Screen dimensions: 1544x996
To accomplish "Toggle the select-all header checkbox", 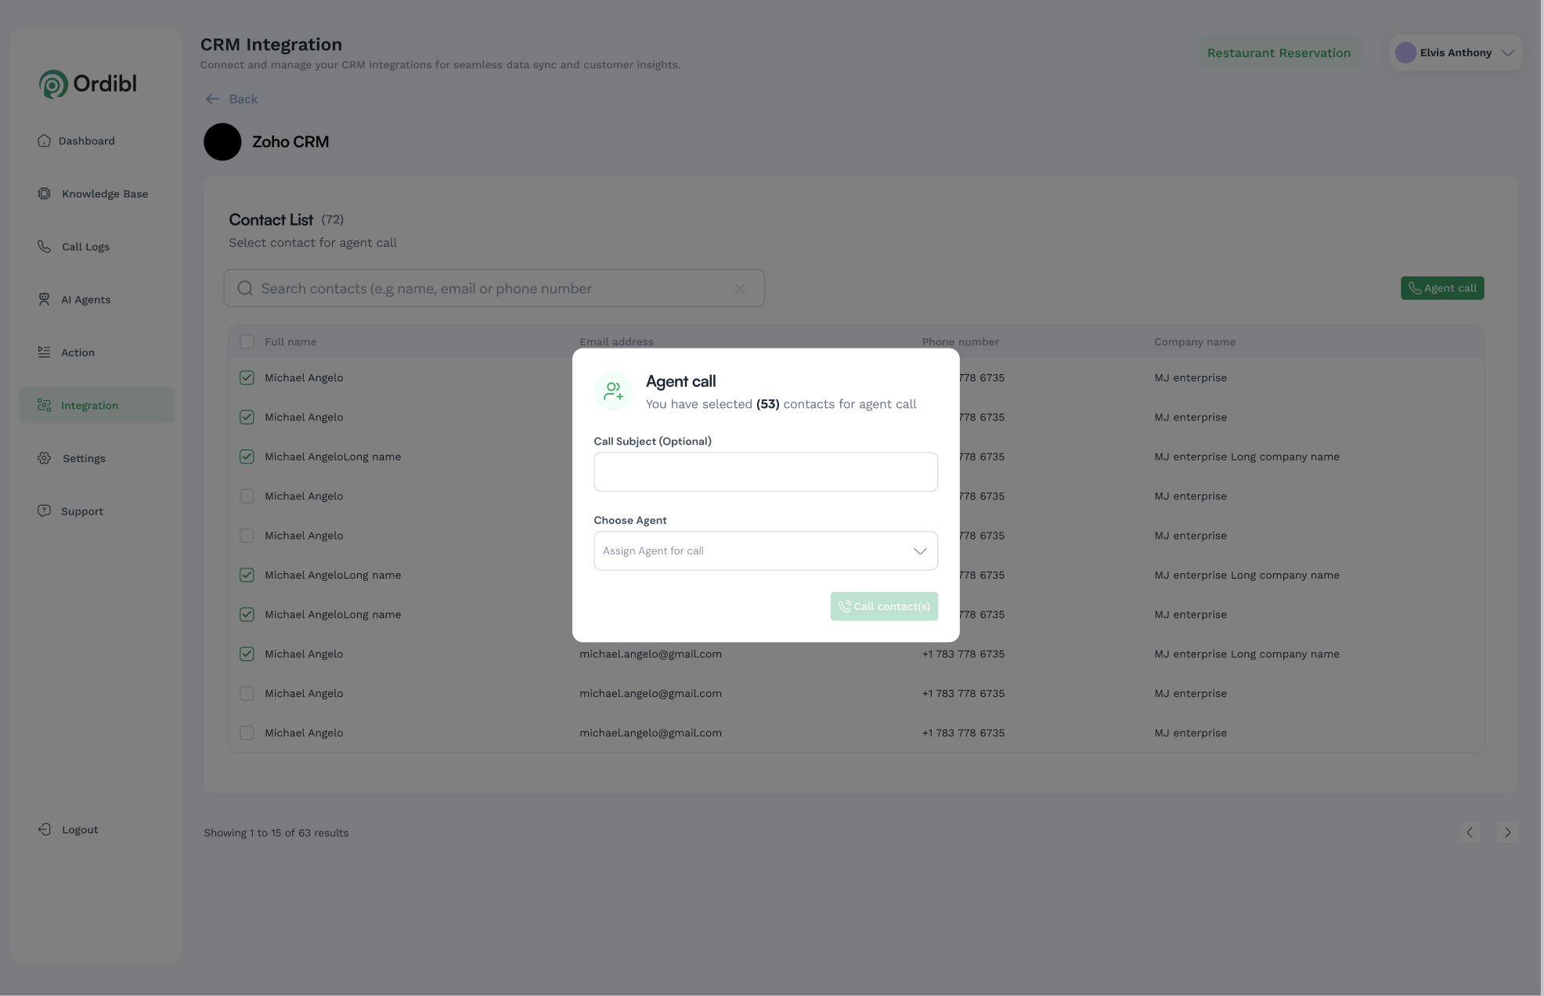I will (247, 342).
